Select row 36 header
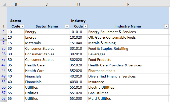Screen dimensions: 170x102 pos(4,54)
